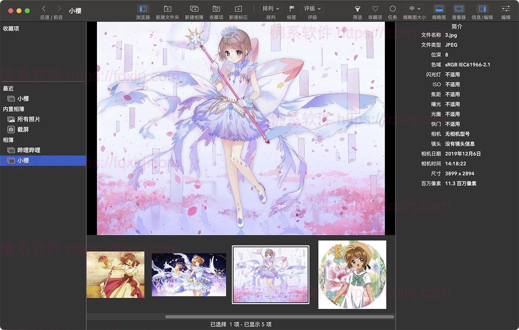Open the 编辑 editing adjustments panel
519x330 pixels.
coord(505,9)
